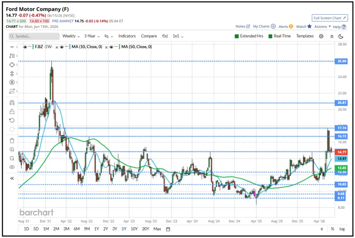The width and height of the screenshot is (355, 238).
Task: Click the blue 13.97 MA value label
Action: (341, 159)
